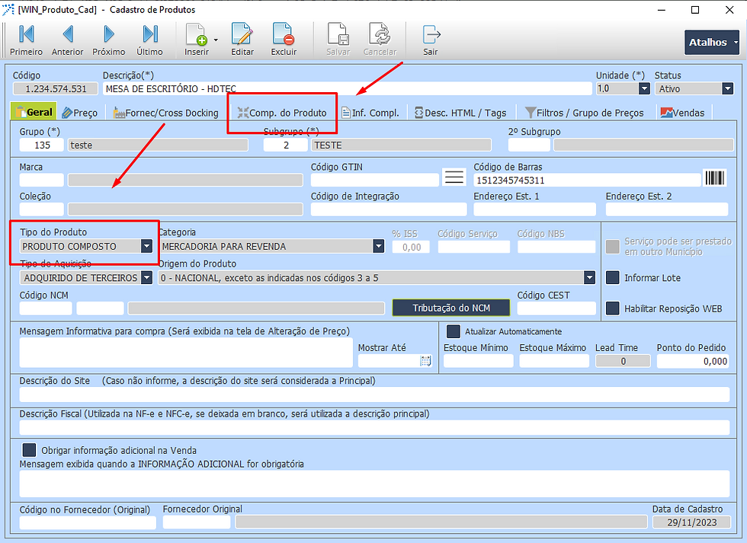This screenshot has height=543, width=747.
Task: Click the Fornecedor Original code field
Action: [197, 522]
